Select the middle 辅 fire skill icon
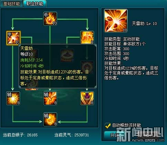The image size is (167, 145). pyautogui.click(x=50, y=98)
